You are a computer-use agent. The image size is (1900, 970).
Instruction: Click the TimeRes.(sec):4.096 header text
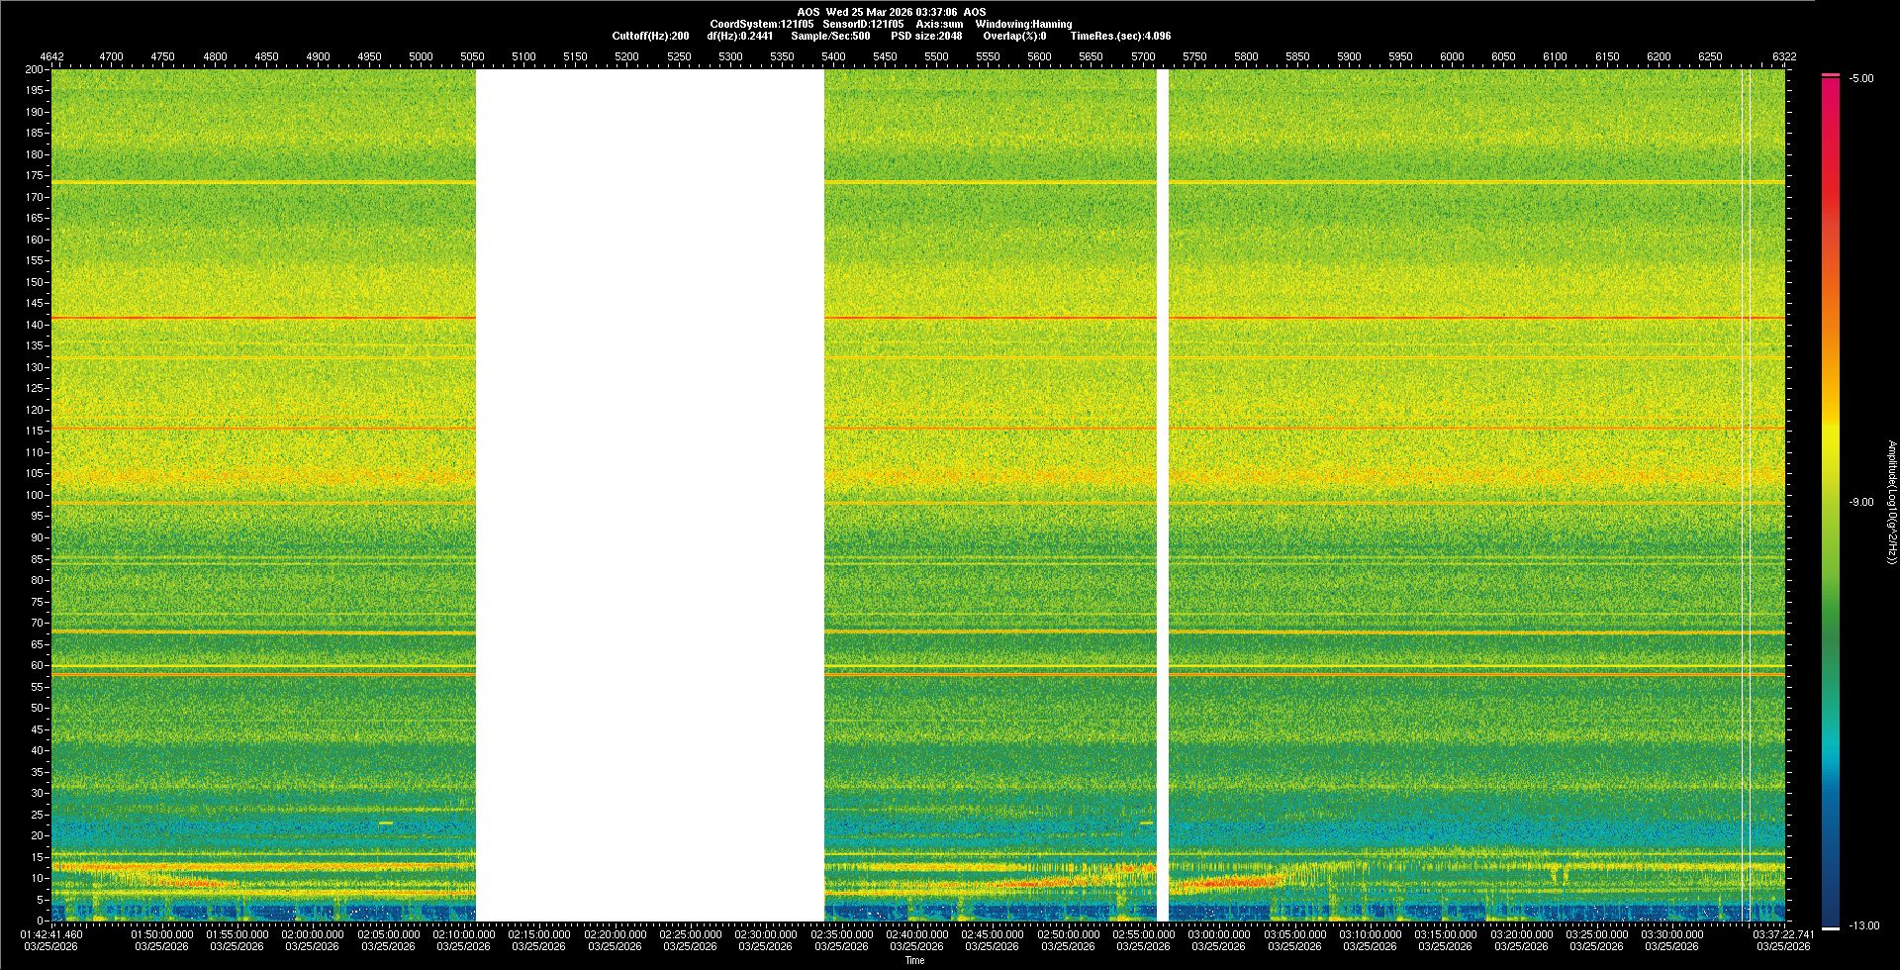click(1119, 36)
